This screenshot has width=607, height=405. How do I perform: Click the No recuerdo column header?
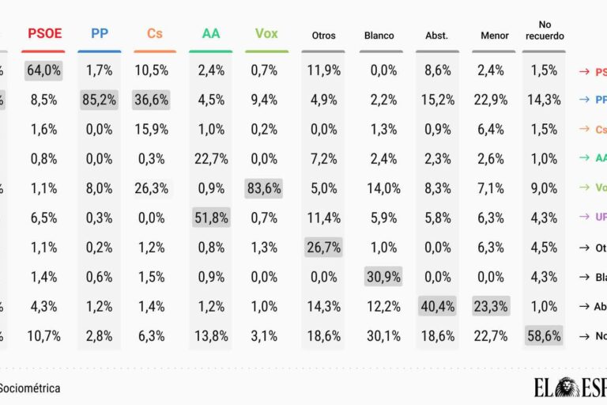tap(544, 30)
